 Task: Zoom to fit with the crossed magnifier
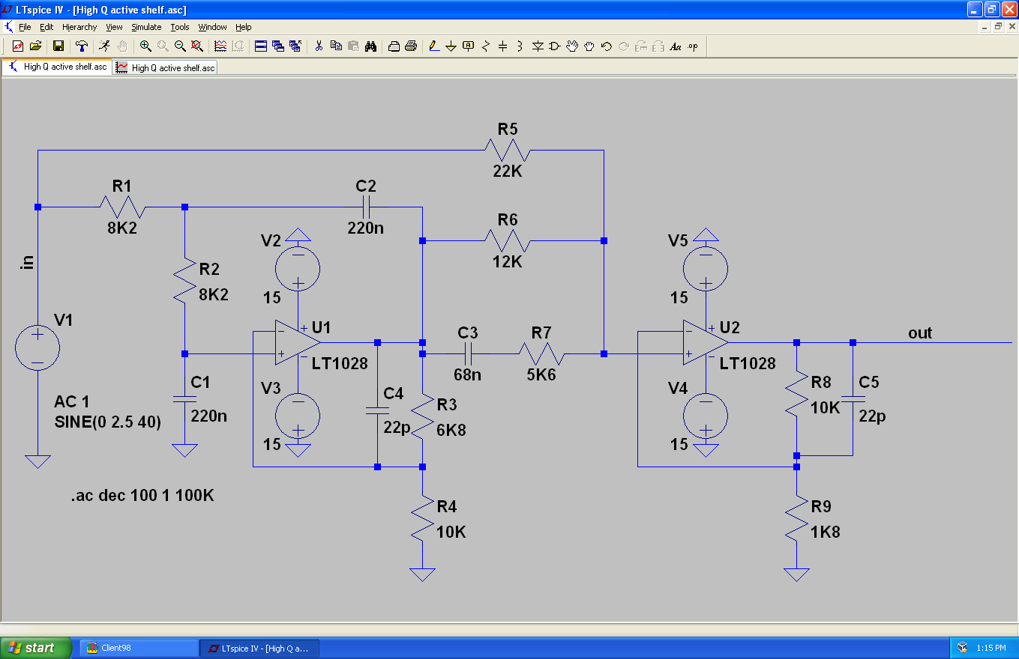pos(197,46)
